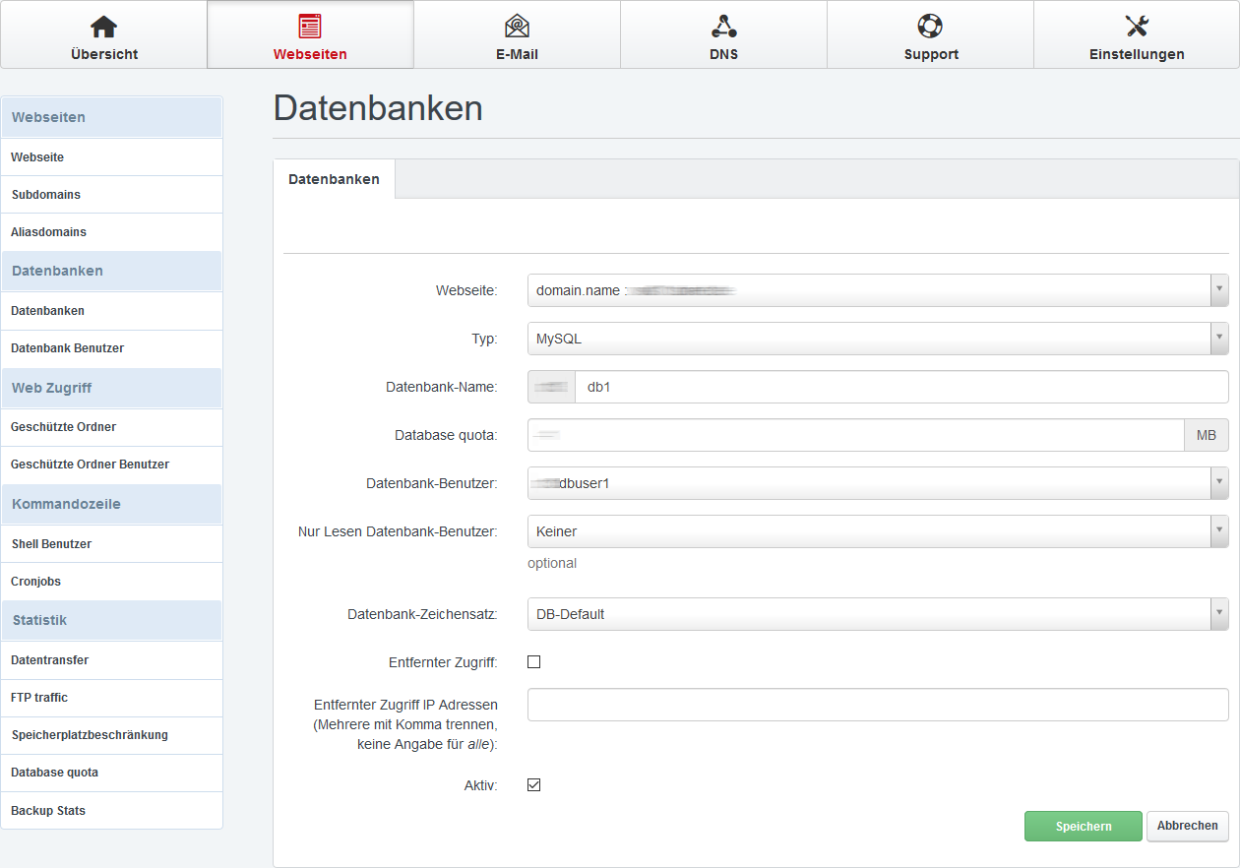Viewport: 1240px width, 868px height.
Task: Select the Datenbanken tab in the form
Action: [334, 179]
